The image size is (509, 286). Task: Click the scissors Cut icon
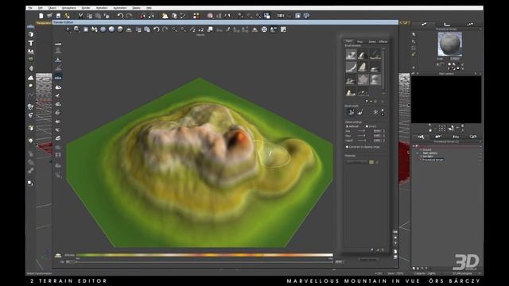point(80,16)
